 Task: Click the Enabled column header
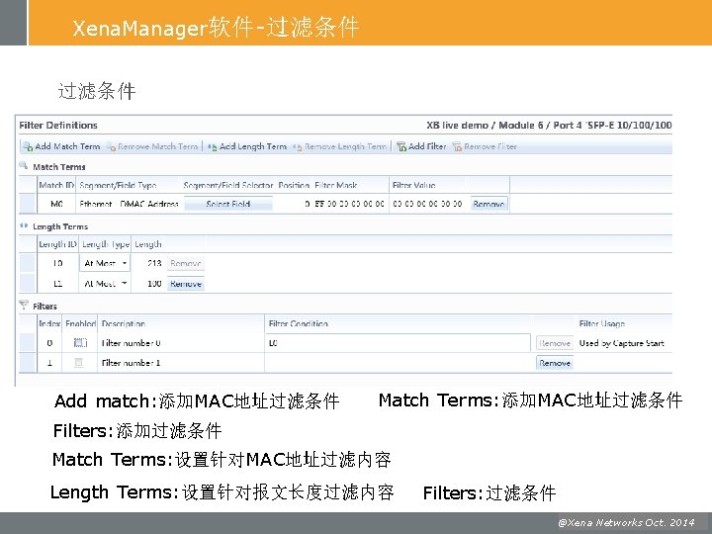click(x=80, y=323)
